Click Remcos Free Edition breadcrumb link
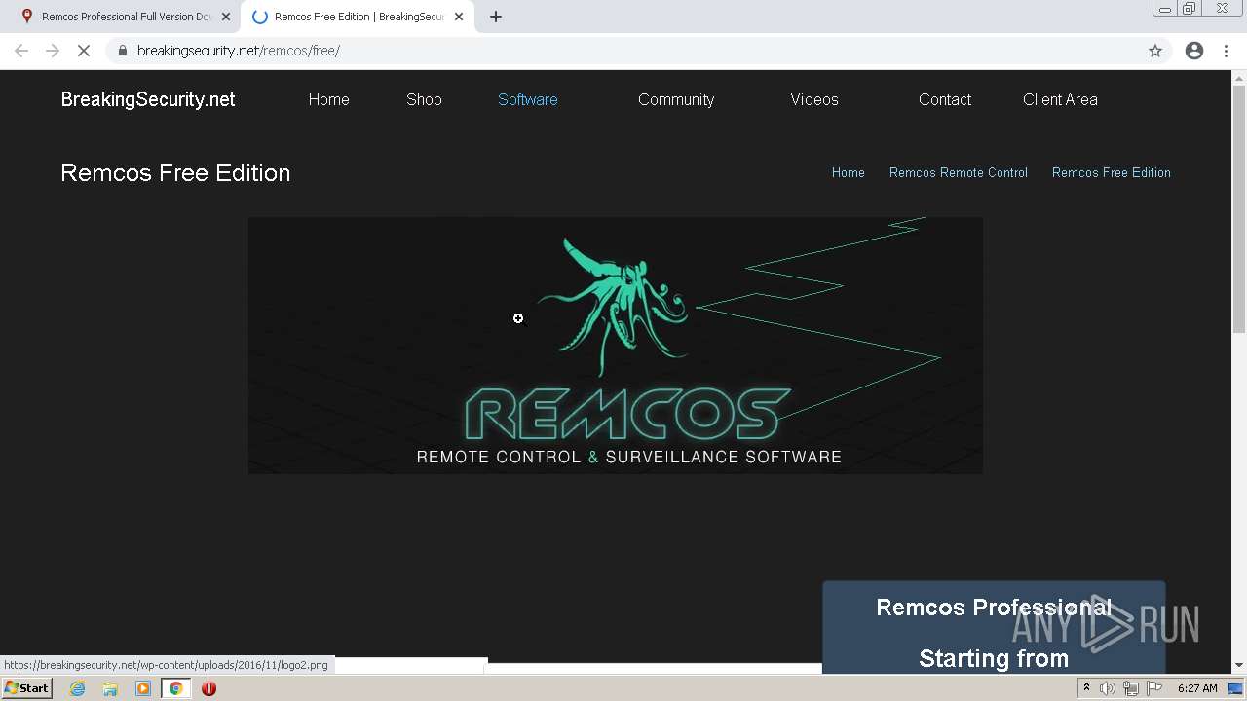 coord(1112,172)
